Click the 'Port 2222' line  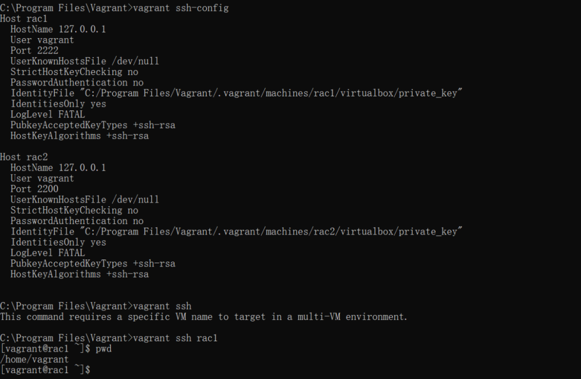tap(34, 51)
